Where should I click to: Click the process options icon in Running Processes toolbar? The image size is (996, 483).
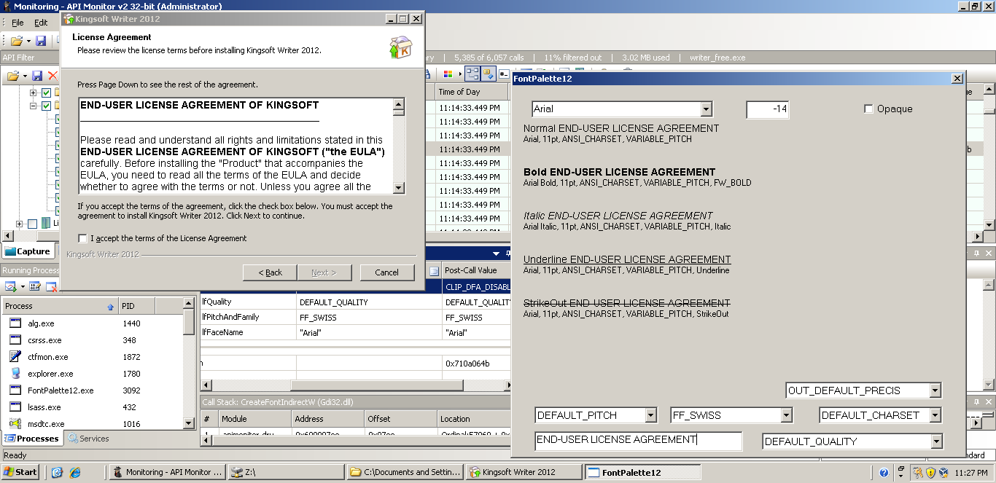[35, 286]
